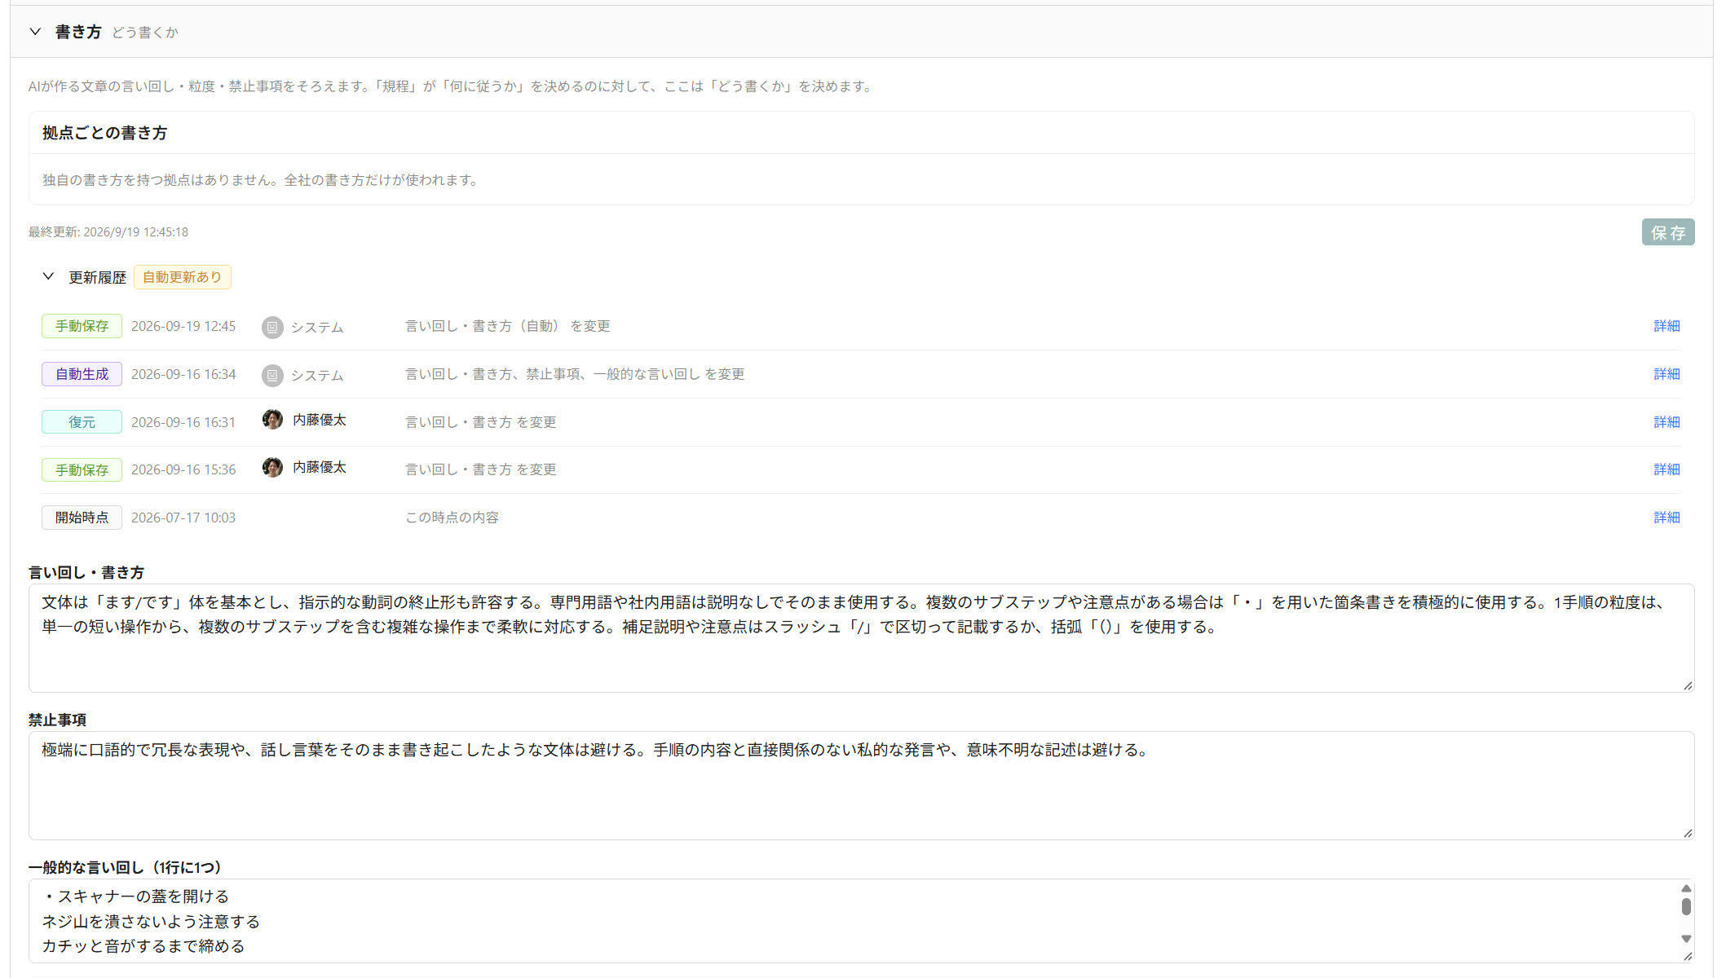Click 書き方 section title text
This screenshot has height=978, width=1726.
(78, 32)
